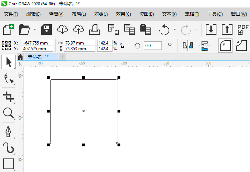Expand the Open folder dropdown arrow

(x=35, y=30)
